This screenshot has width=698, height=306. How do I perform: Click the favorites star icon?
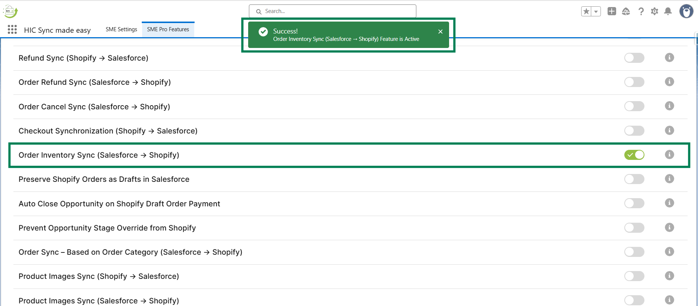coord(586,12)
